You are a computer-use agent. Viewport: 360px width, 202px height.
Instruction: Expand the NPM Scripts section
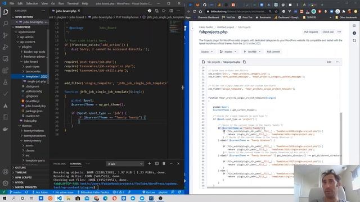30,177
